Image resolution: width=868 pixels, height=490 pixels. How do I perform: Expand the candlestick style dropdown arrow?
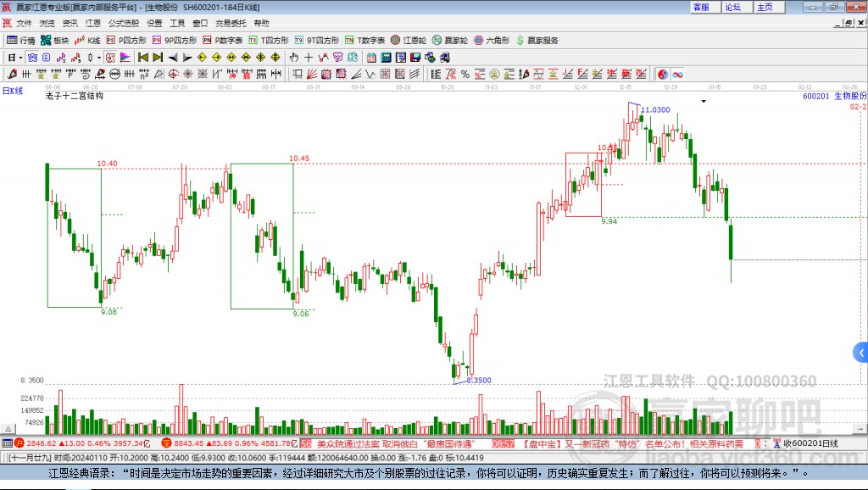[99, 58]
